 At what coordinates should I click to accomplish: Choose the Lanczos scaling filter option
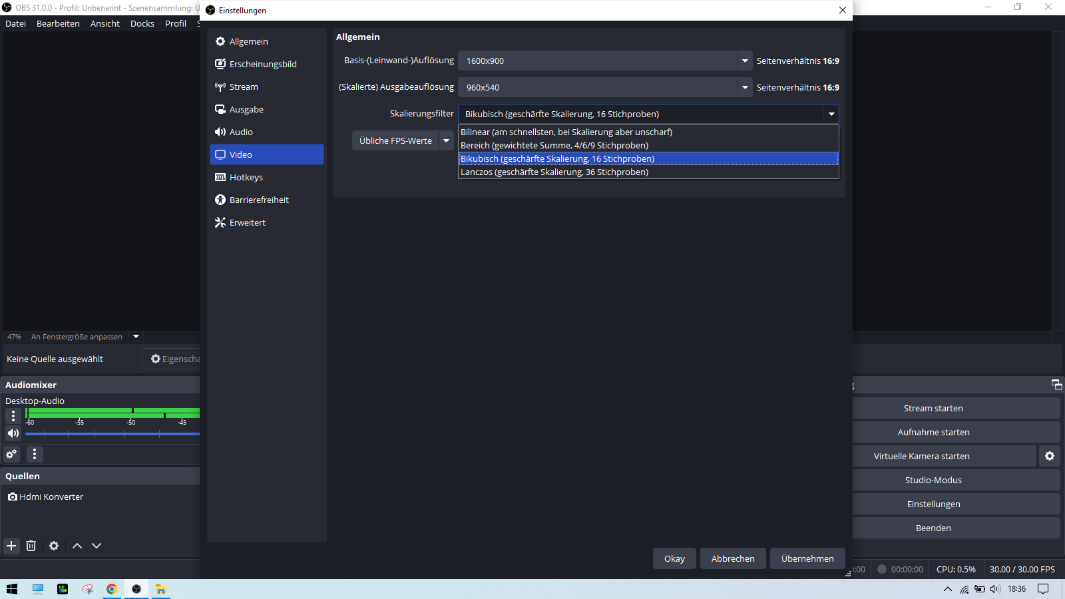[648, 172]
